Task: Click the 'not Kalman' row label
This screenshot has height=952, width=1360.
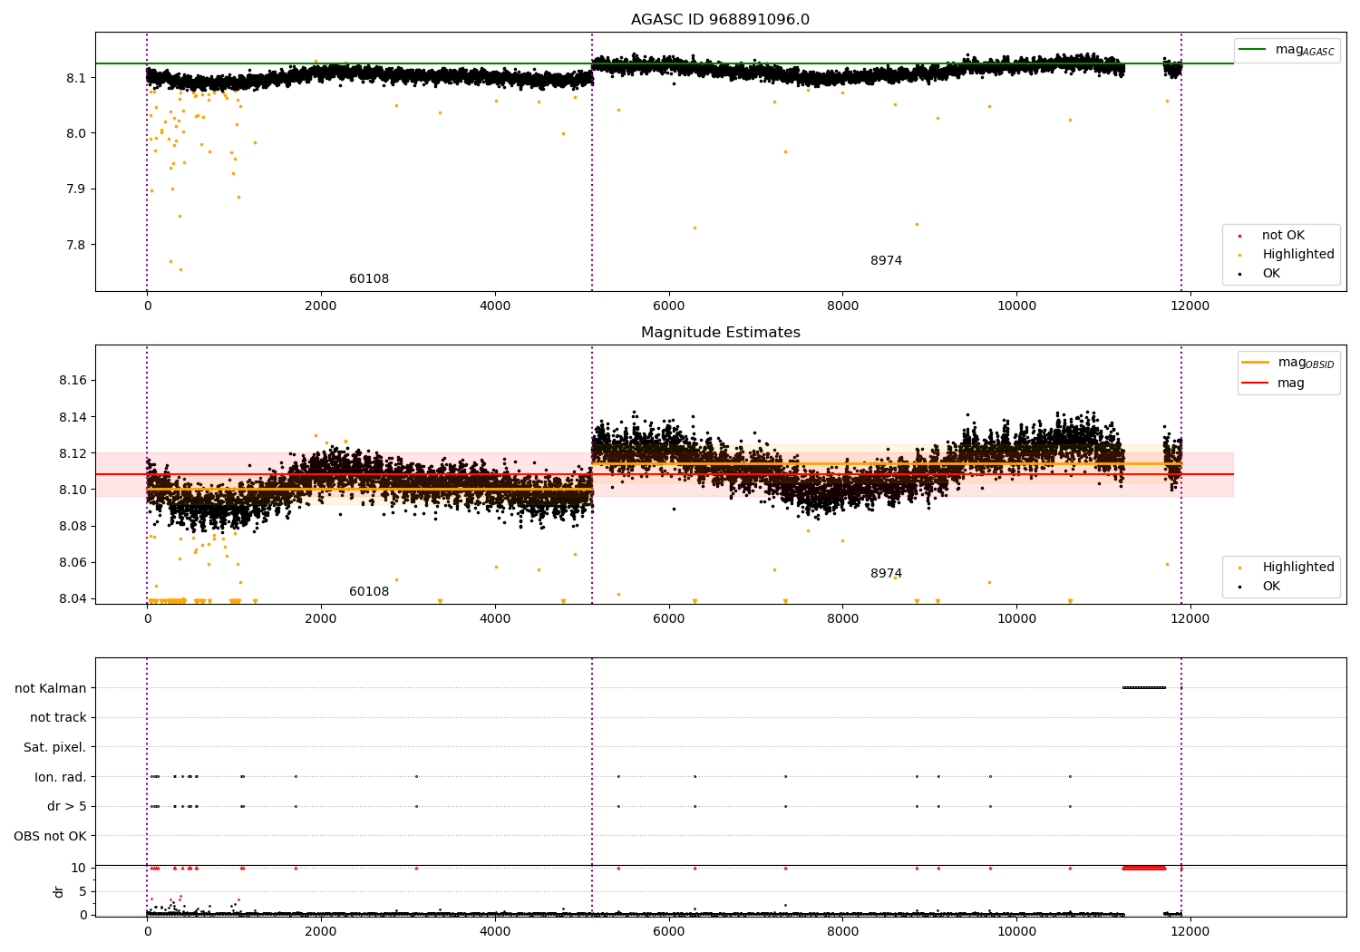Action: tap(51, 688)
